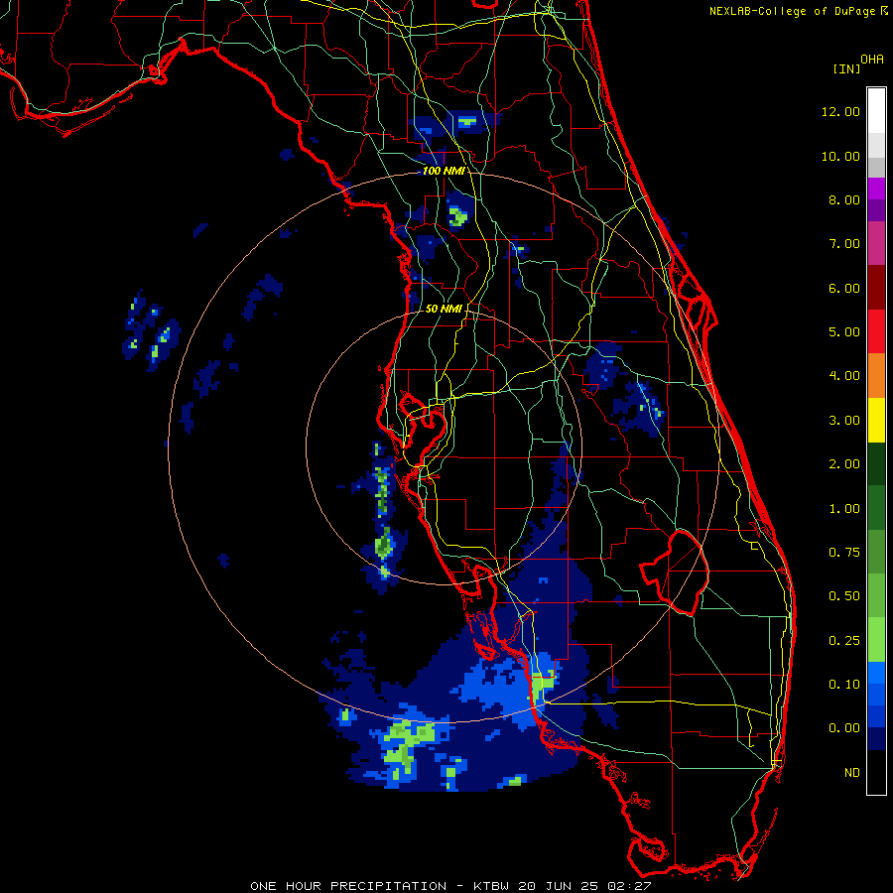Click the bright red 5.00 legend band
893x893 pixels.
876,331
